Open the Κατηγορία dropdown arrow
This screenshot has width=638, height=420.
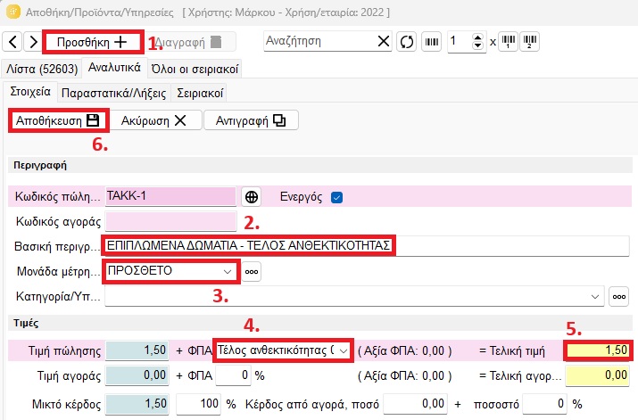pyautogui.click(x=595, y=296)
